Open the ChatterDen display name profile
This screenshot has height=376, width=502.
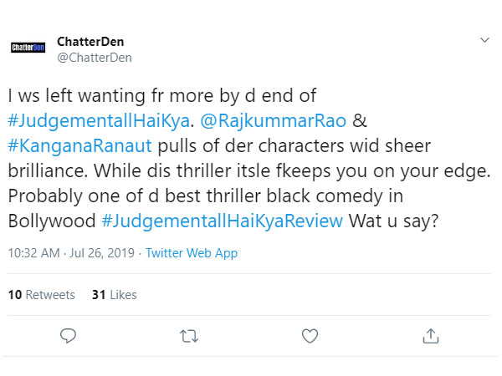90,42
